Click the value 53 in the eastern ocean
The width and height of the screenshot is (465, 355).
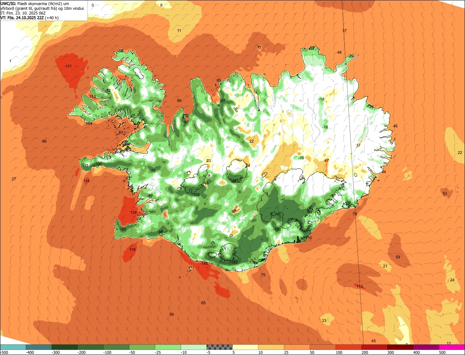445,193
